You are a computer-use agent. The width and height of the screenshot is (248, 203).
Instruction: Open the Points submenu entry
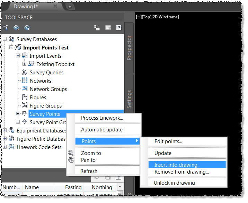(108, 141)
